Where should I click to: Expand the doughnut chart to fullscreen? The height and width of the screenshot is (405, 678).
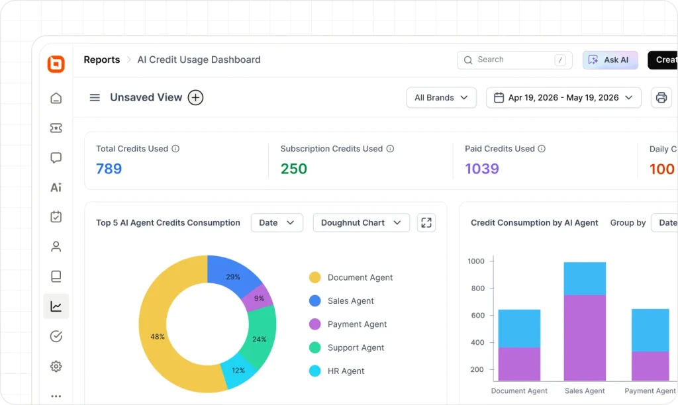(426, 222)
